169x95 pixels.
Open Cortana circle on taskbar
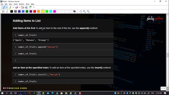point(11,93)
